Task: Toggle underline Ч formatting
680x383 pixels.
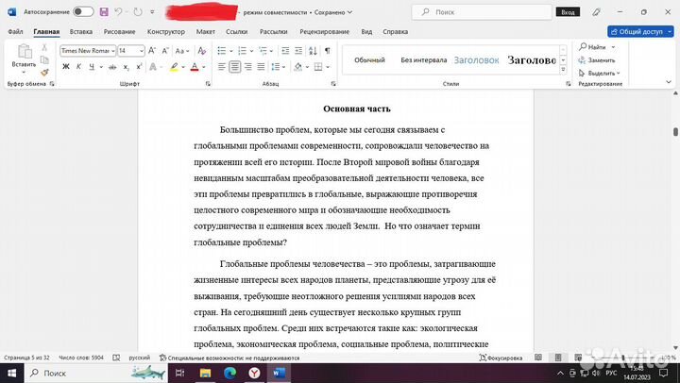Action: (92, 67)
